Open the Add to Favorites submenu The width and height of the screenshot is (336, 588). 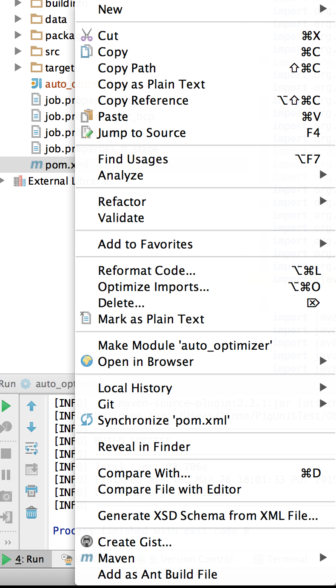pyautogui.click(x=205, y=244)
